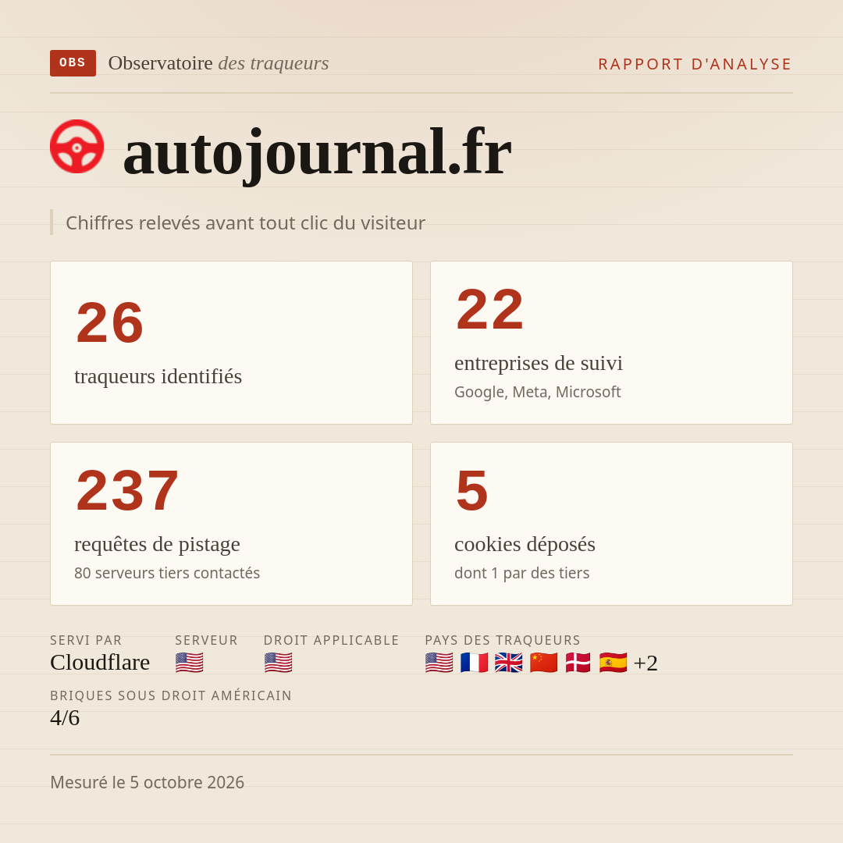The image size is (843, 843).
Task: Click the entreprises de suivi label
Action: 538,363
